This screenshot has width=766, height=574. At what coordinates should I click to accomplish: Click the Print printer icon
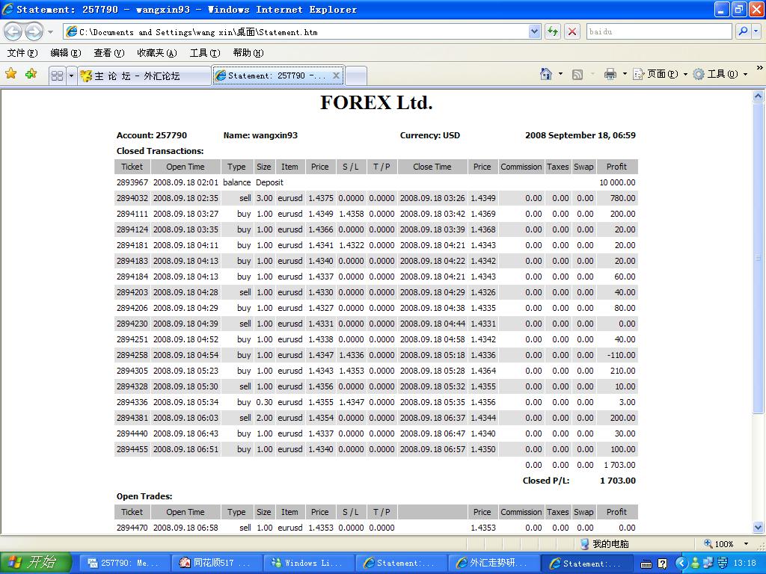pyautogui.click(x=610, y=74)
